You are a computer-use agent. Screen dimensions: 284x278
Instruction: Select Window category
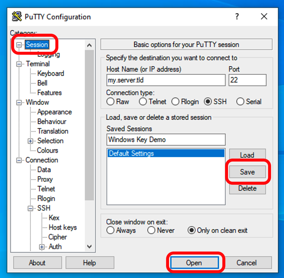(x=37, y=102)
